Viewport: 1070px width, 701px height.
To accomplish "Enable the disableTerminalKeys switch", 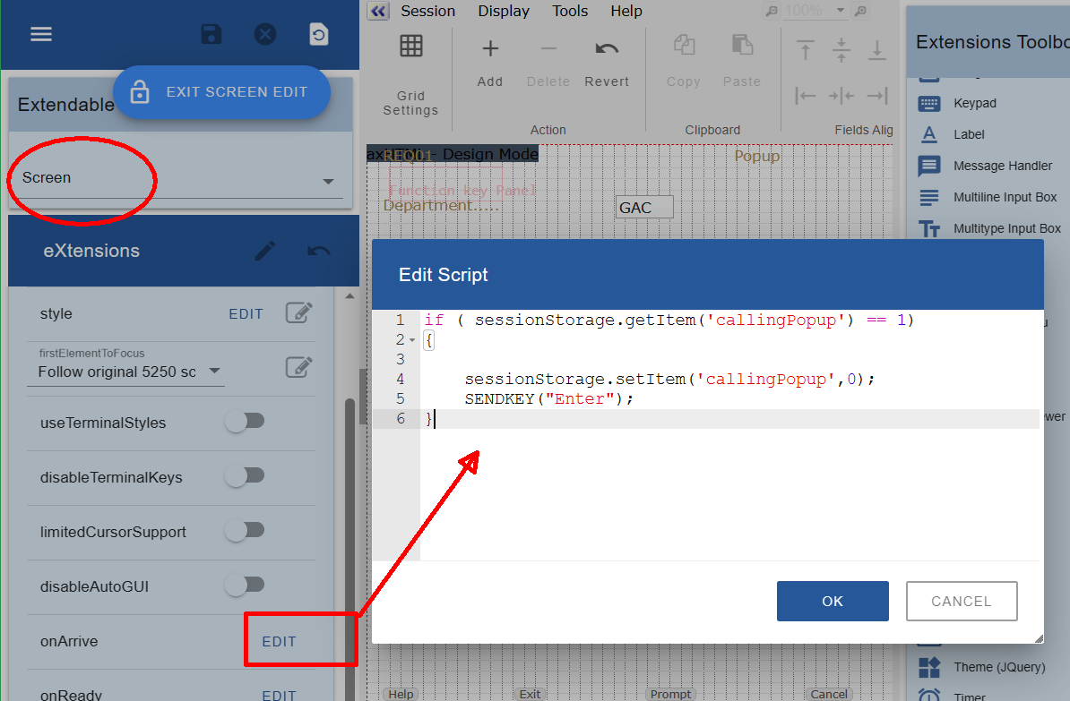I will click(245, 476).
